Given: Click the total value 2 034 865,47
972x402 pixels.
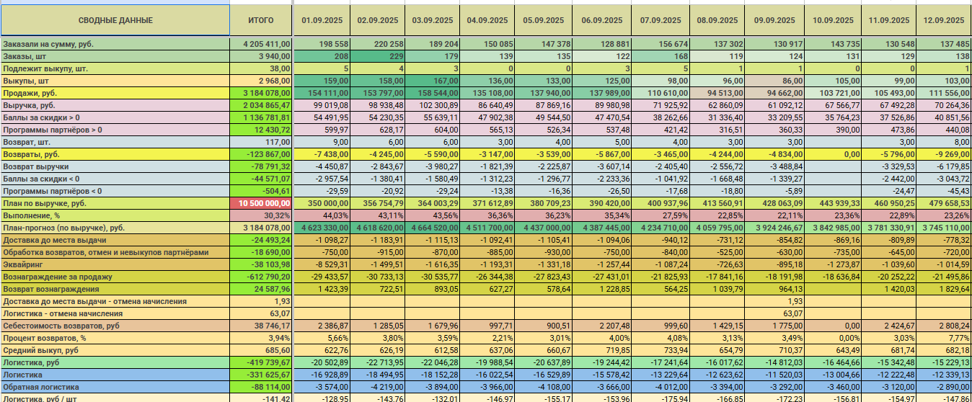Looking at the screenshot, I should coord(261,105).
